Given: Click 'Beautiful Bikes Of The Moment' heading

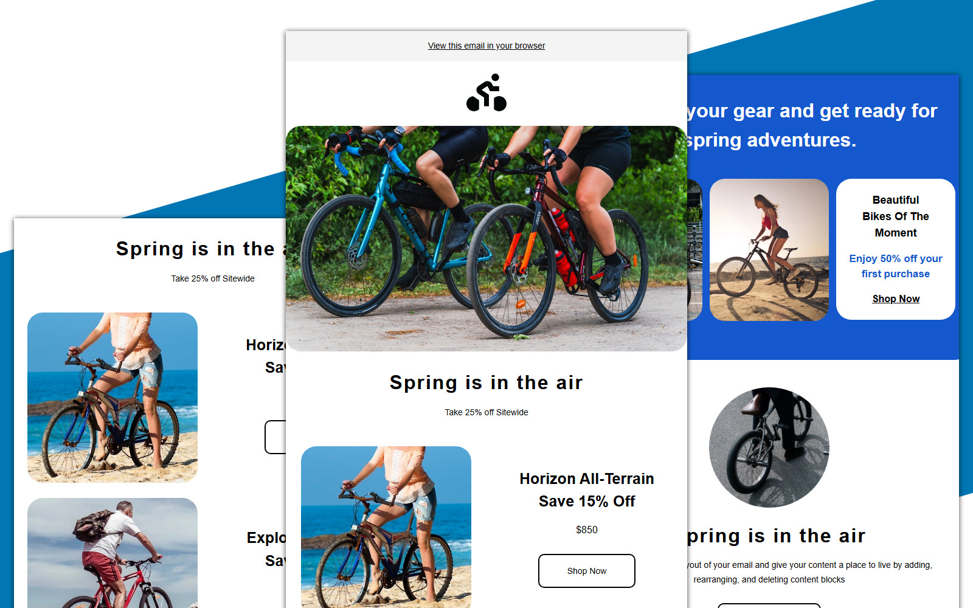Looking at the screenshot, I should click(896, 216).
